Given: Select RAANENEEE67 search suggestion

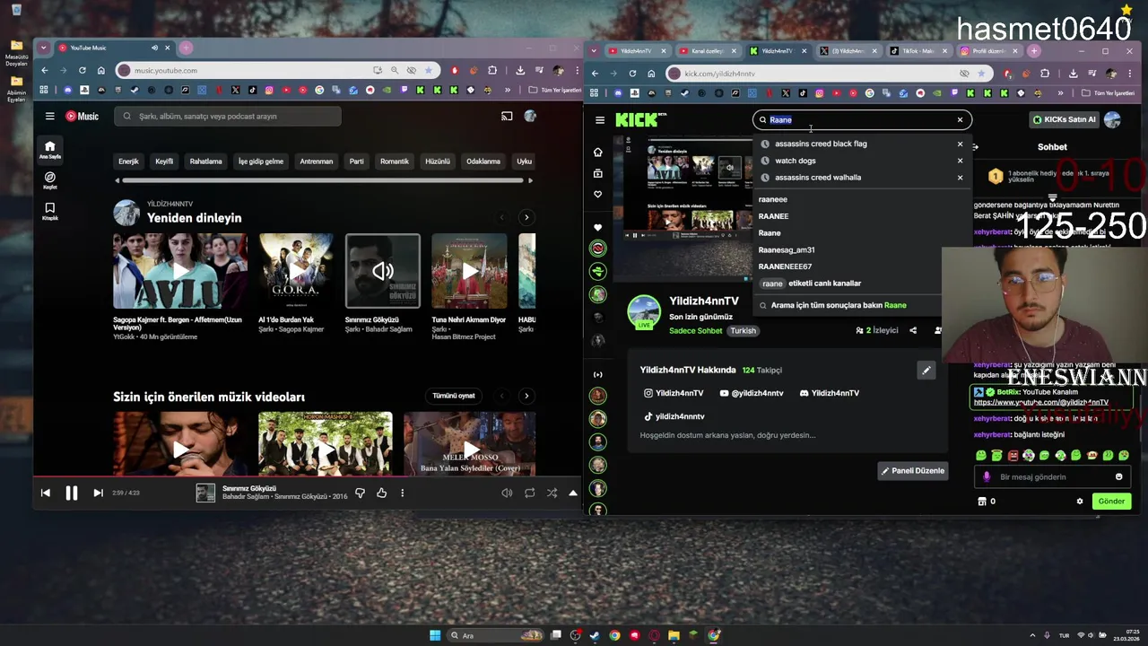Looking at the screenshot, I should [x=785, y=266].
